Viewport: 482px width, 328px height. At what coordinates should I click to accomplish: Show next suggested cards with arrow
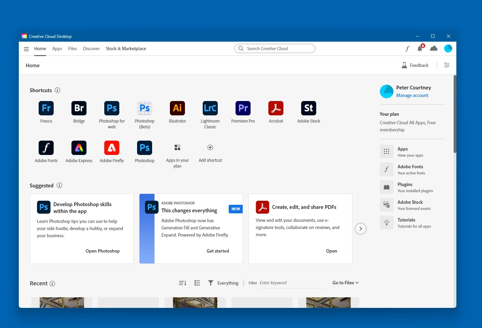(x=361, y=229)
